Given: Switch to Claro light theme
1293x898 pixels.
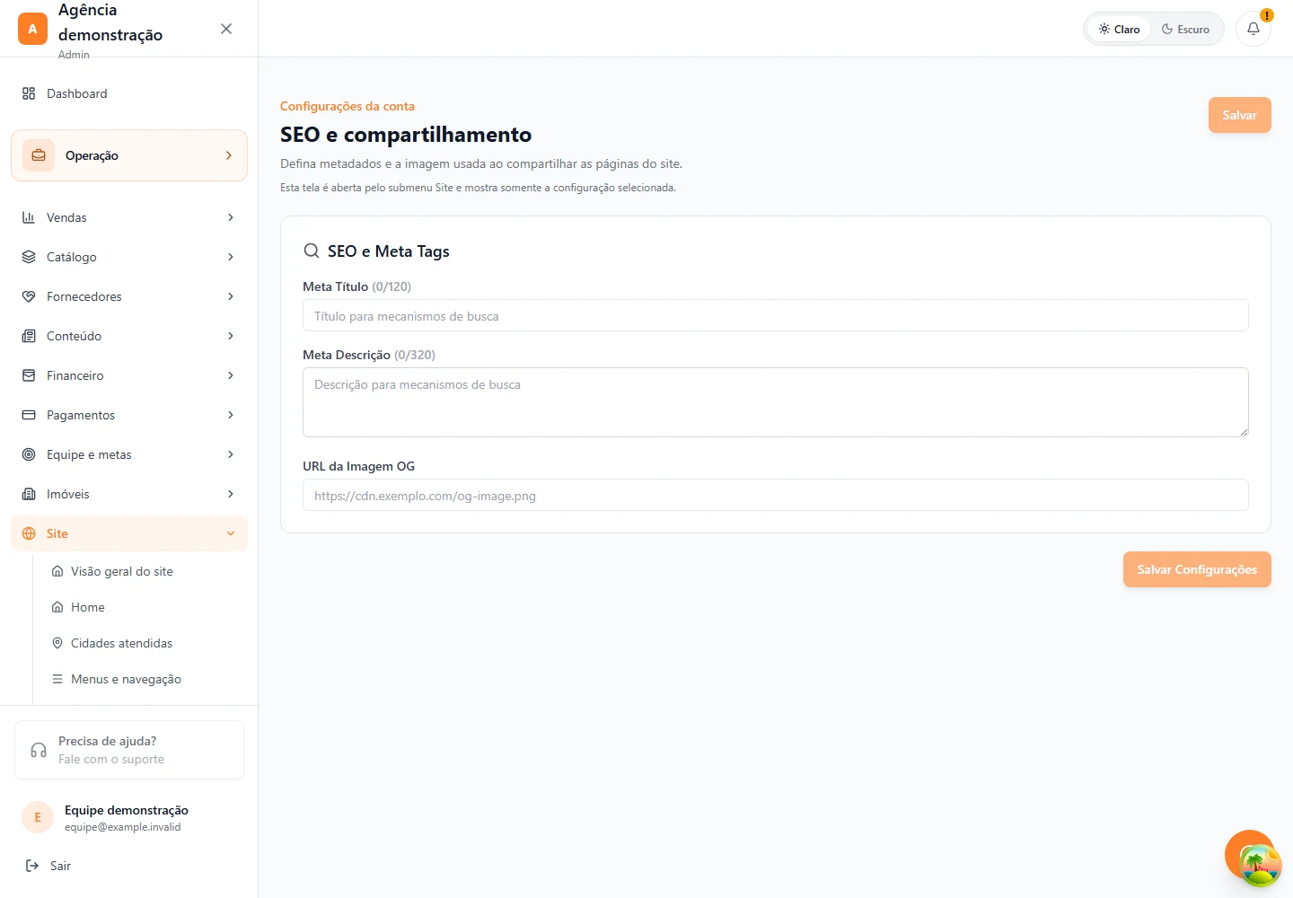Looking at the screenshot, I should 1119,29.
